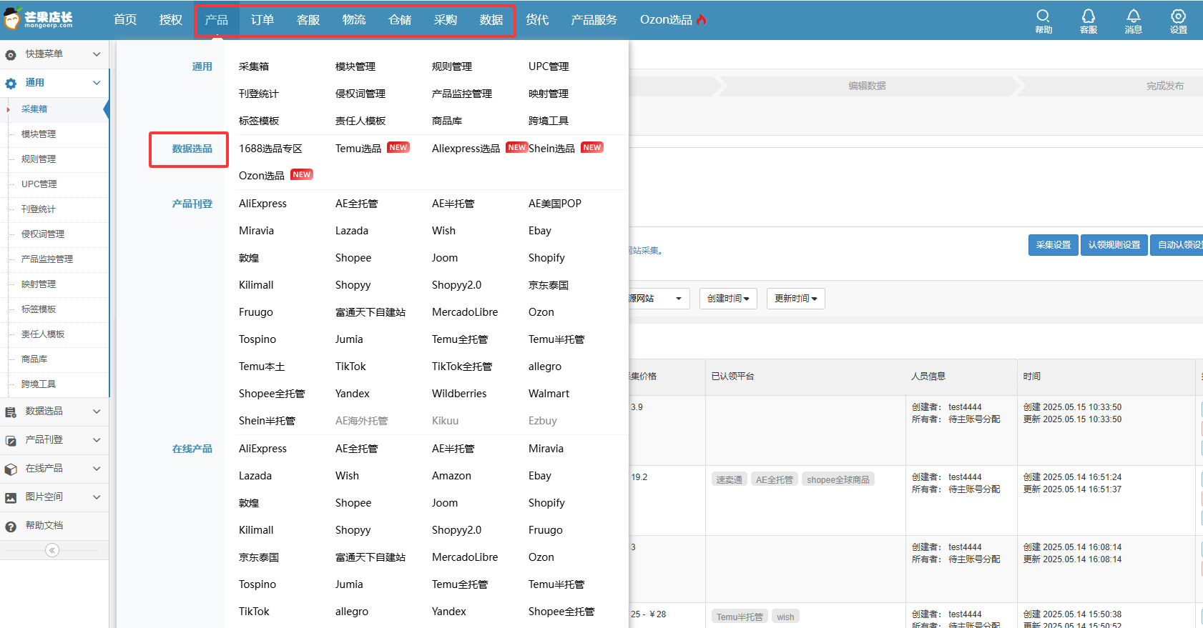Select Temu选品 in 数据选品 row
Image resolution: width=1203 pixels, height=628 pixels.
[358, 149]
